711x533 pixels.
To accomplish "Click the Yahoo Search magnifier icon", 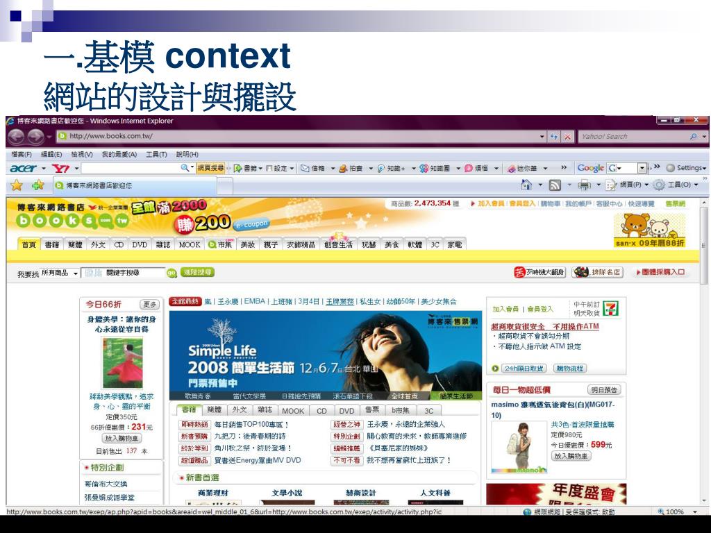I will click(694, 137).
